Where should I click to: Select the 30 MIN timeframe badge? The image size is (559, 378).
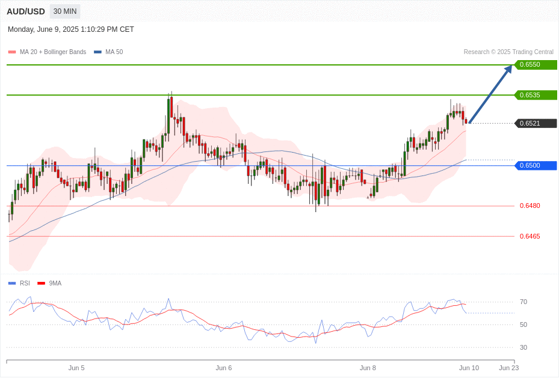coord(65,11)
